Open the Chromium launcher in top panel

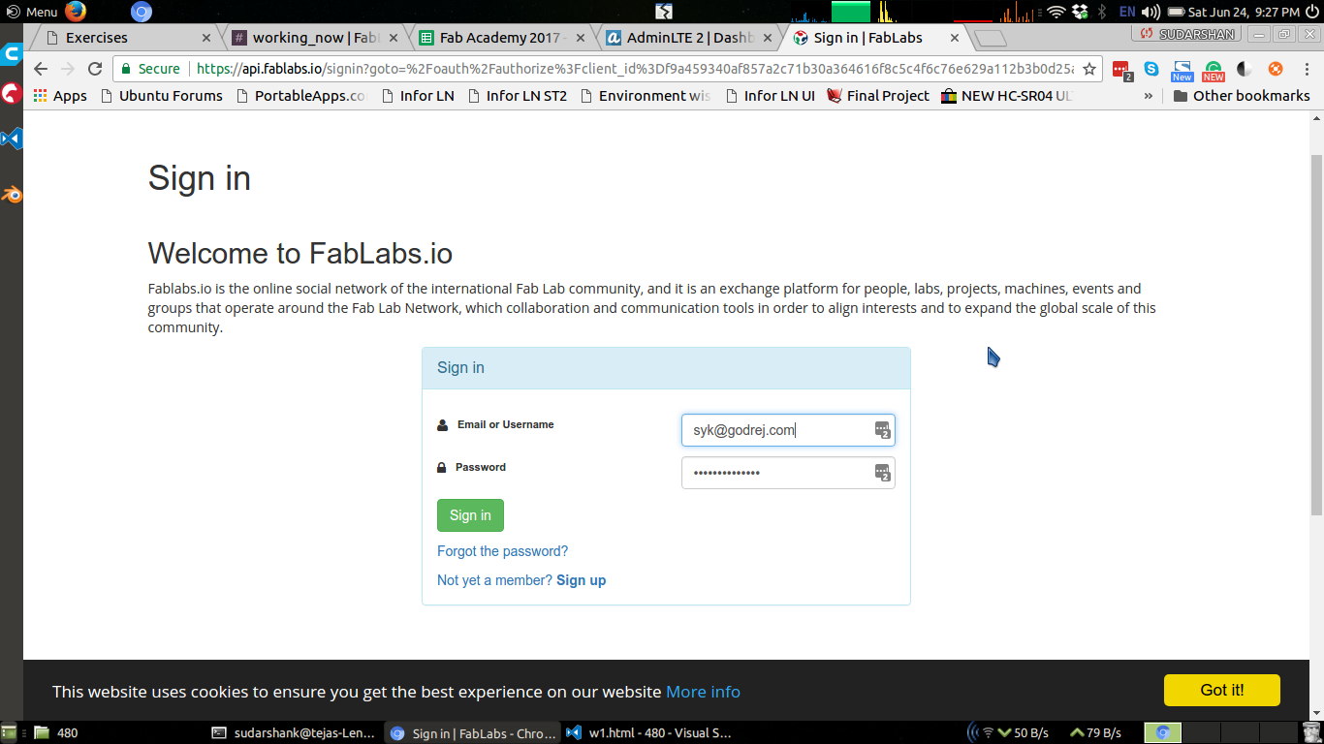click(x=142, y=12)
